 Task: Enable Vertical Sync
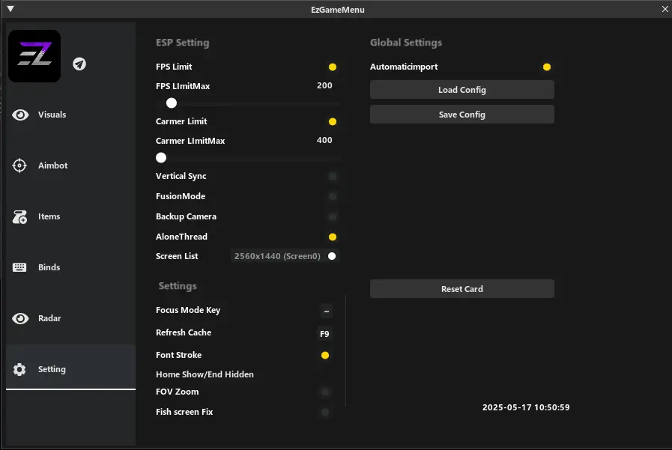[x=333, y=176]
